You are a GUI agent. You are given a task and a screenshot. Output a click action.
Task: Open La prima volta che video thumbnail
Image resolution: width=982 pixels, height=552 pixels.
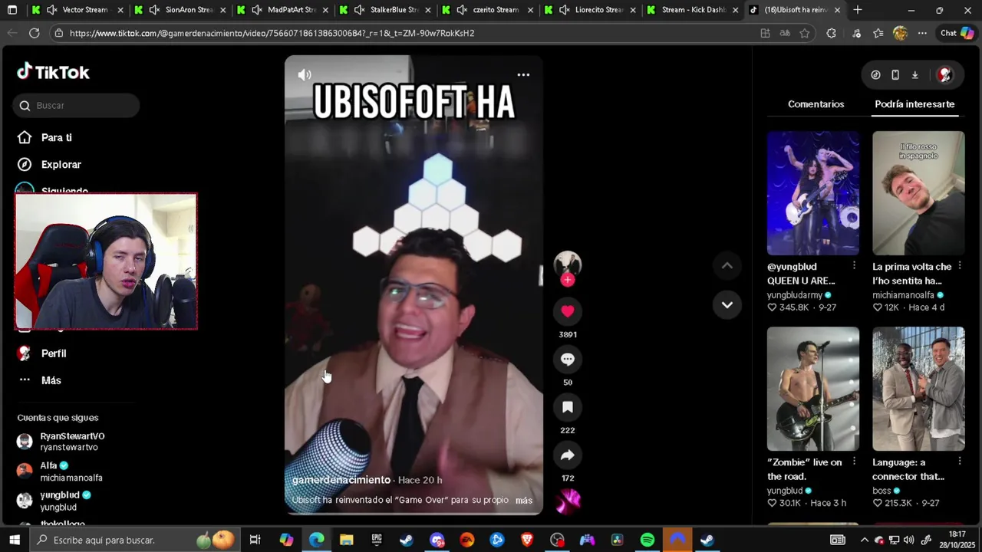[918, 193]
